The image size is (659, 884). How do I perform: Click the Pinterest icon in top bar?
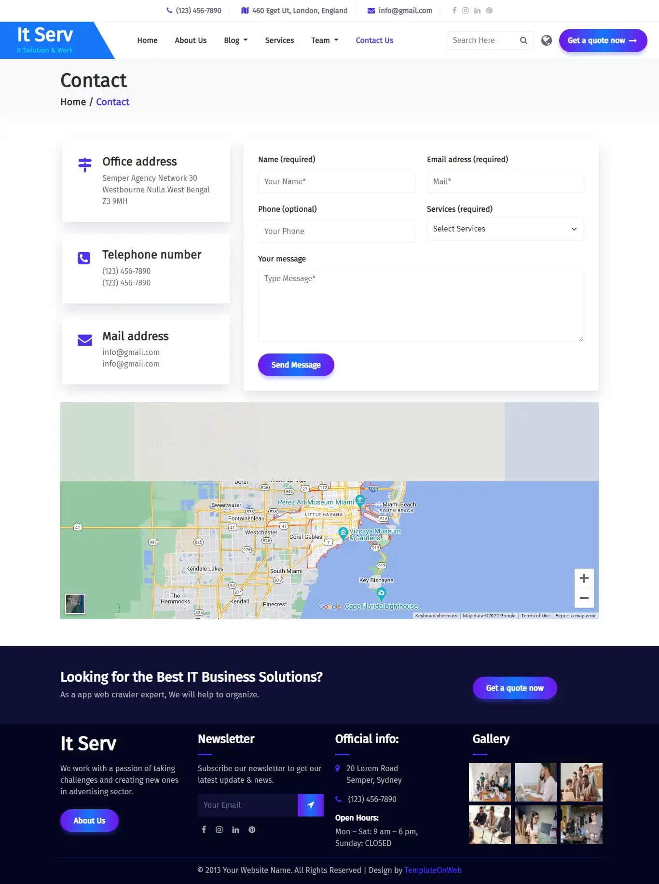click(489, 11)
